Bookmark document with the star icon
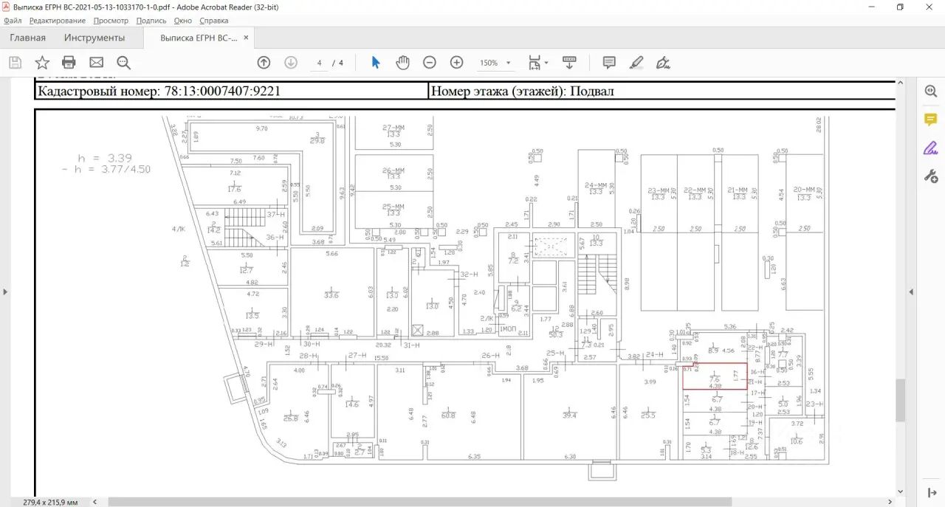This screenshot has height=507, width=945. pyautogui.click(x=42, y=63)
